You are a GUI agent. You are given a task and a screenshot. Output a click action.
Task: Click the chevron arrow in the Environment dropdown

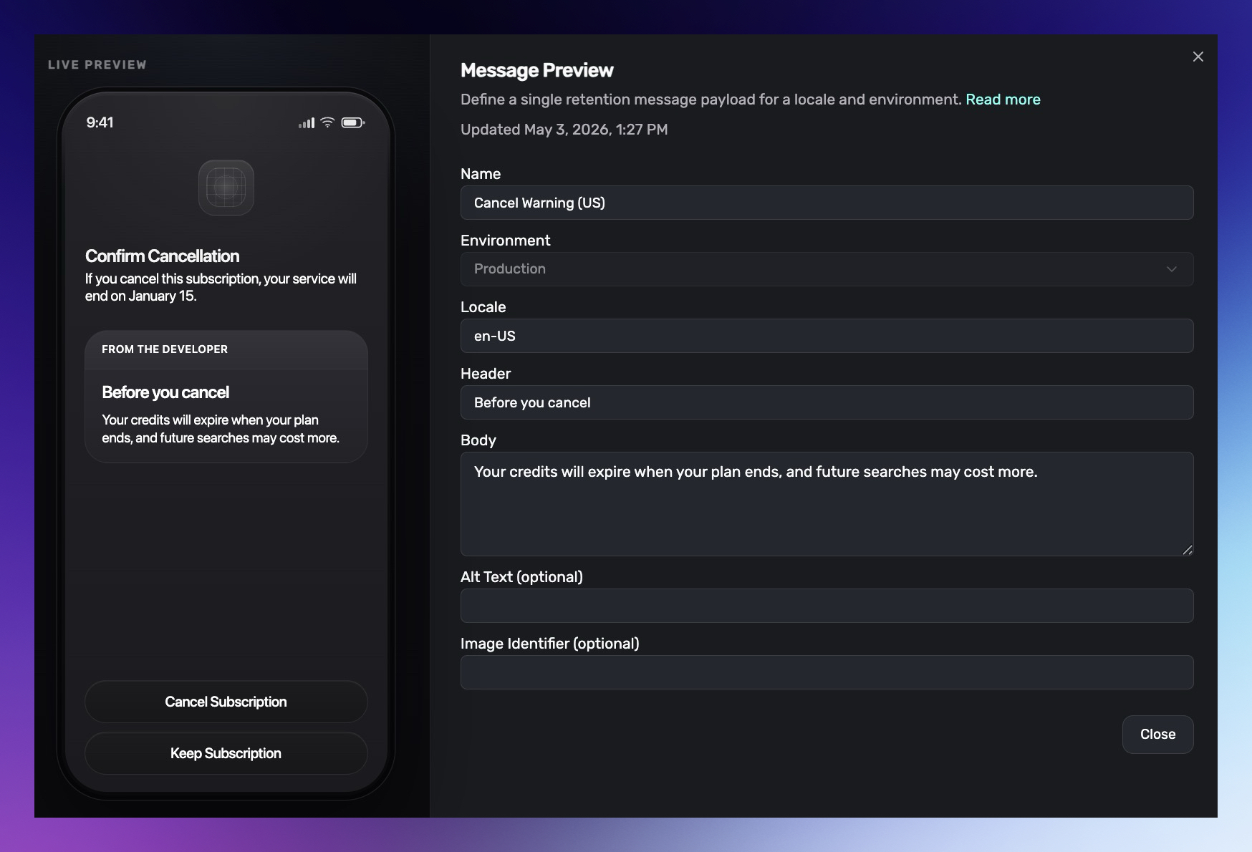1171,269
